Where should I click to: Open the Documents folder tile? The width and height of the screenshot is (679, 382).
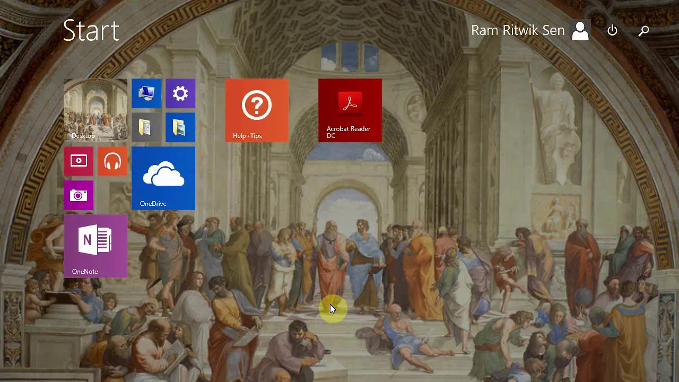(146, 127)
